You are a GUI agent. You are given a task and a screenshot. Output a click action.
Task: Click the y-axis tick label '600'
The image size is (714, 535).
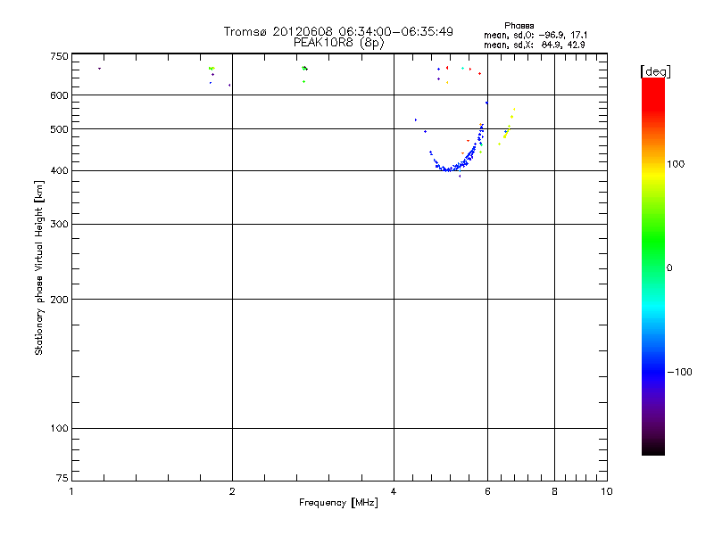pos(59,95)
